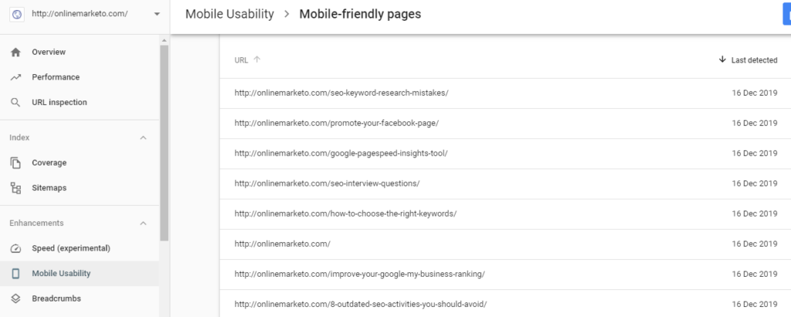The width and height of the screenshot is (791, 317).
Task: Select the promote-your-facebook-page URL row
Action: 340,123
